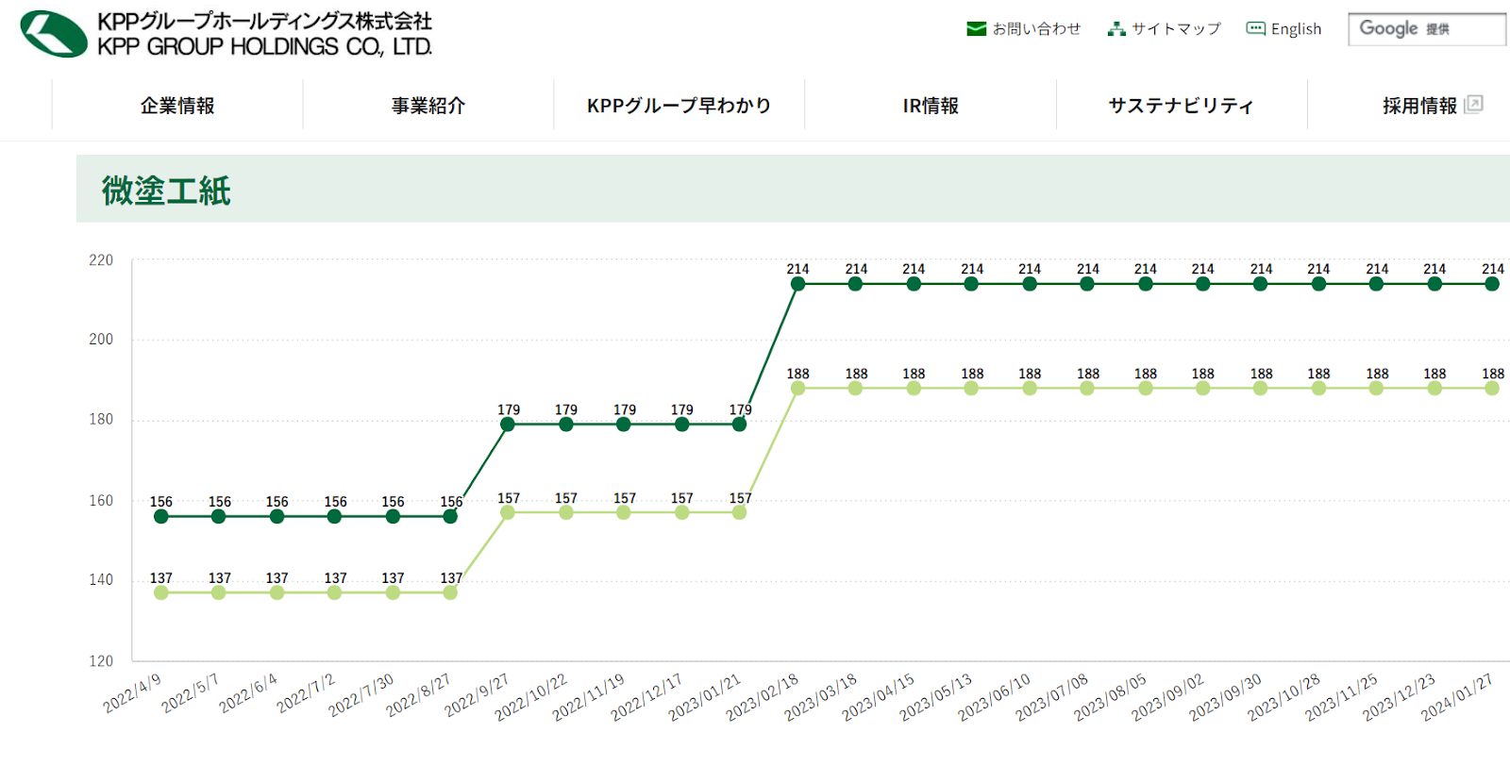Open the お問い合わせ contact link
Image resolution: width=1510 pixels, height=766 pixels.
(1036, 29)
